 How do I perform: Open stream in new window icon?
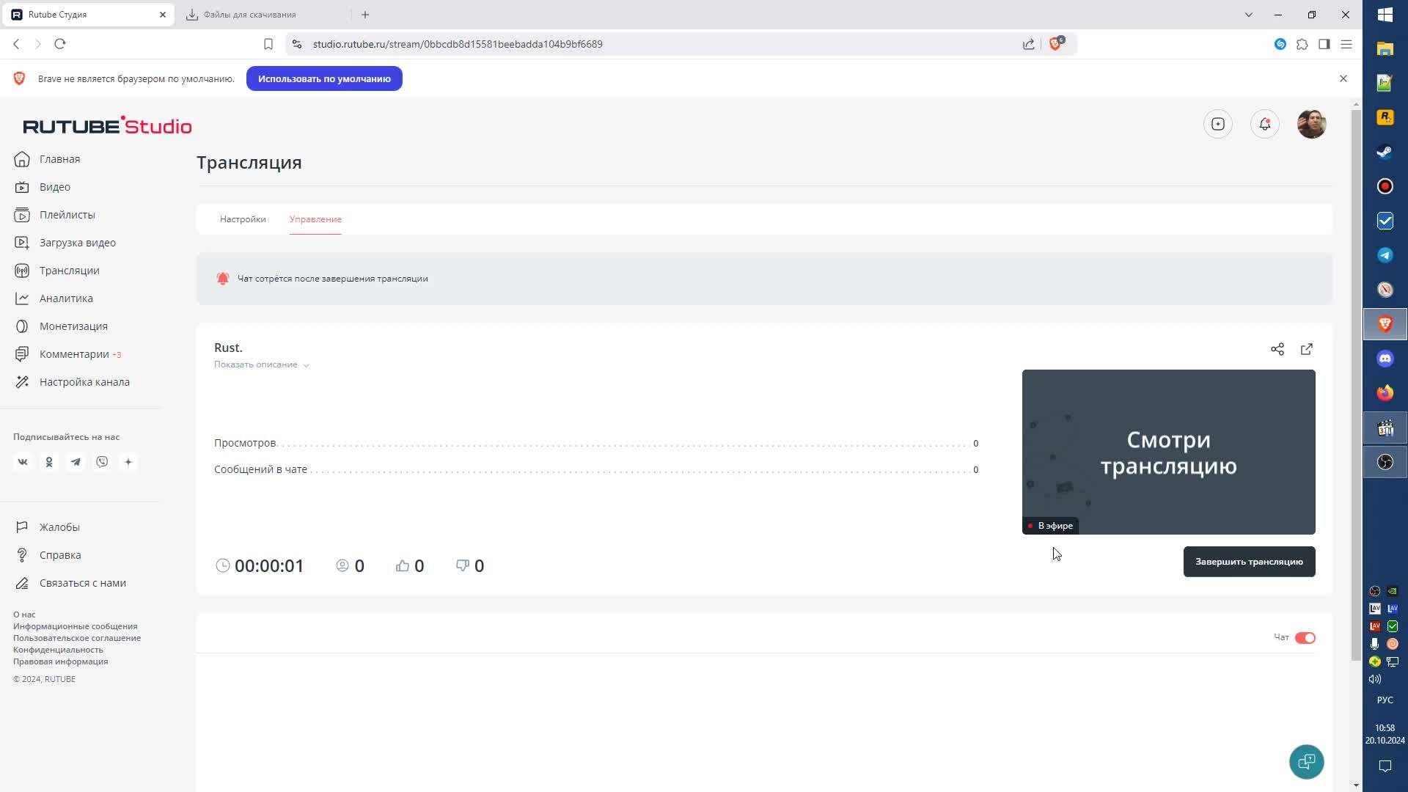(1306, 349)
